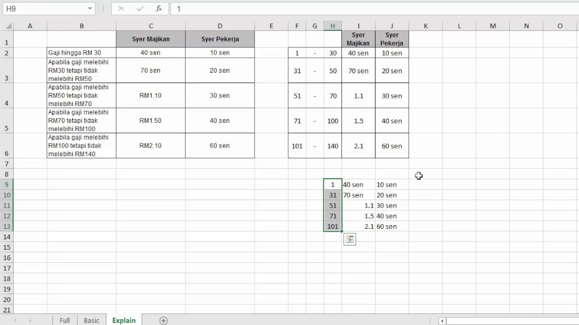Select the Explain sheet tab
The height and width of the screenshot is (325, 579).
[124, 320]
